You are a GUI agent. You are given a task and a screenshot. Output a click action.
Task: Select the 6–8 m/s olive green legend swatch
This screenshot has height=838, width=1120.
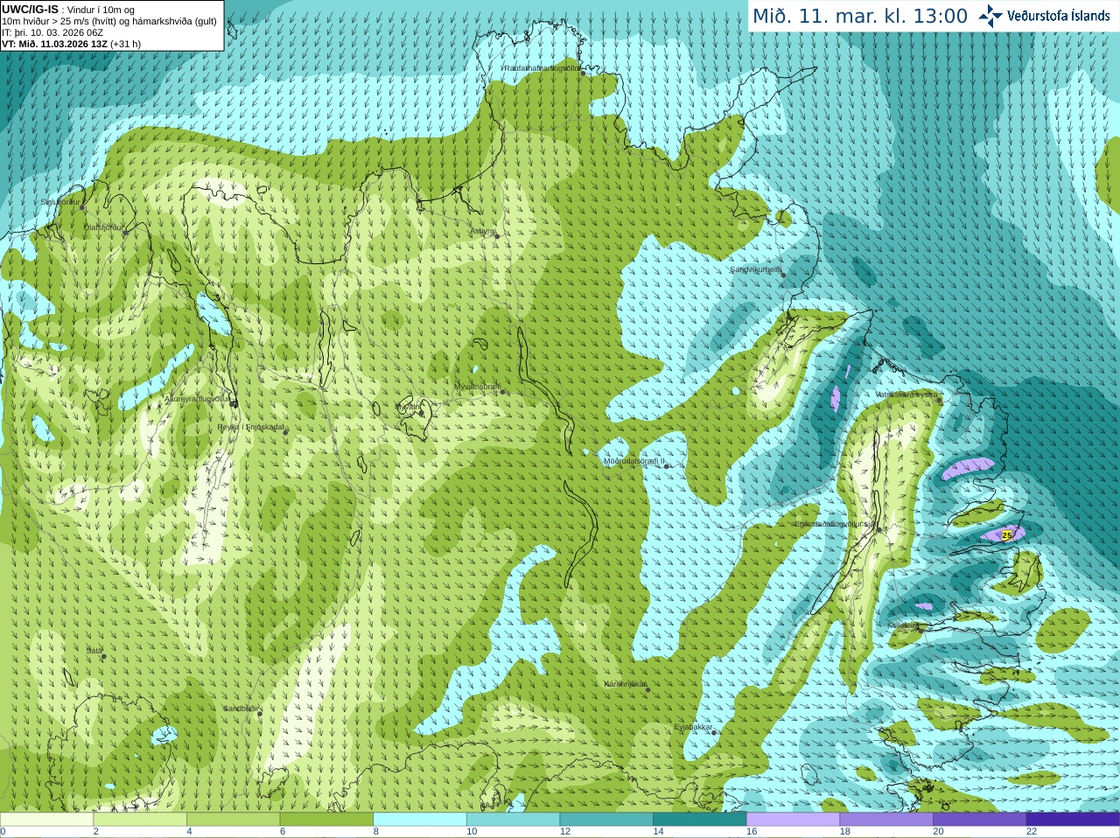(x=326, y=820)
